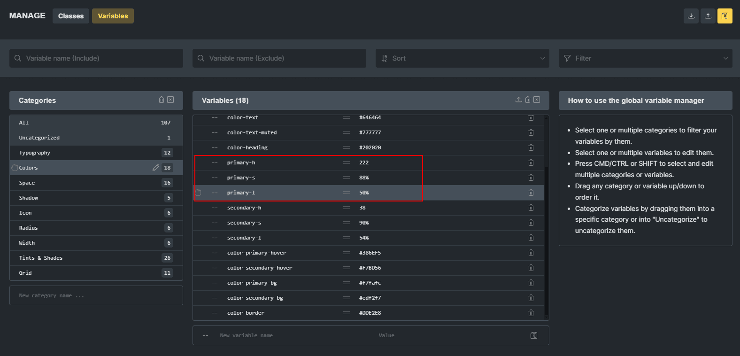The width and height of the screenshot is (740, 356).
Task: Select the Typography category
Action: point(35,153)
